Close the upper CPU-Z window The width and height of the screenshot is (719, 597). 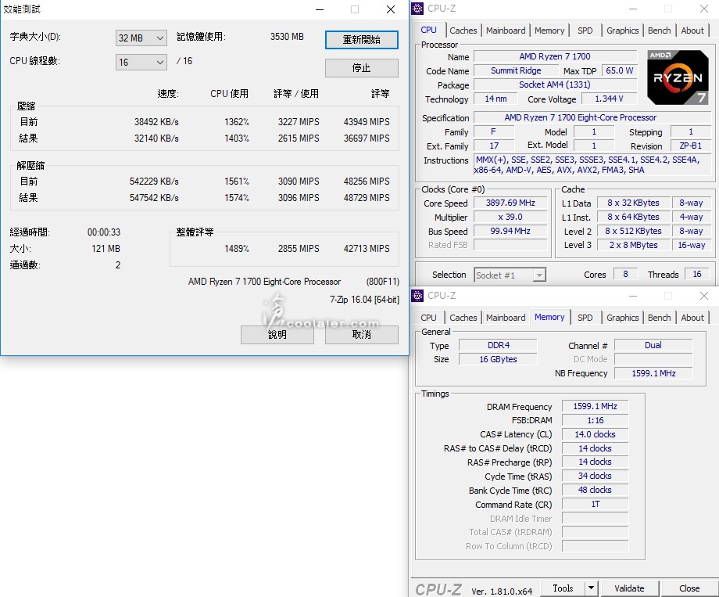(704, 9)
